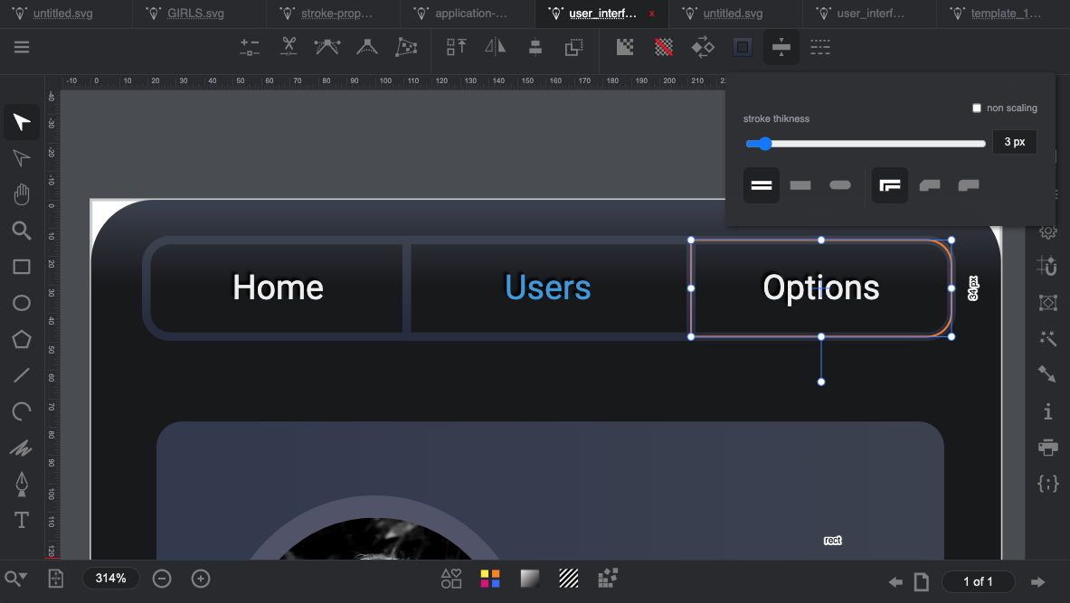Open the snapping magnet icon
Viewport: 1070px width, 603px height.
(1048, 267)
